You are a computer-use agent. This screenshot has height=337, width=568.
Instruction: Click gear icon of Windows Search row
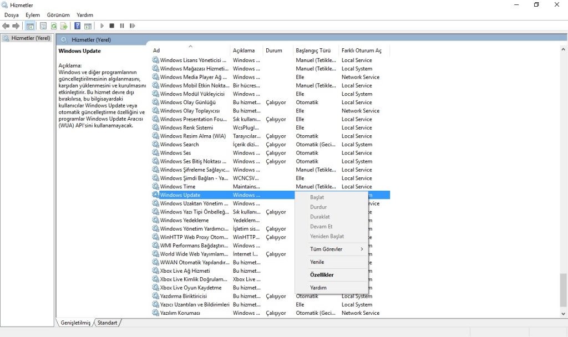point(156,144)
